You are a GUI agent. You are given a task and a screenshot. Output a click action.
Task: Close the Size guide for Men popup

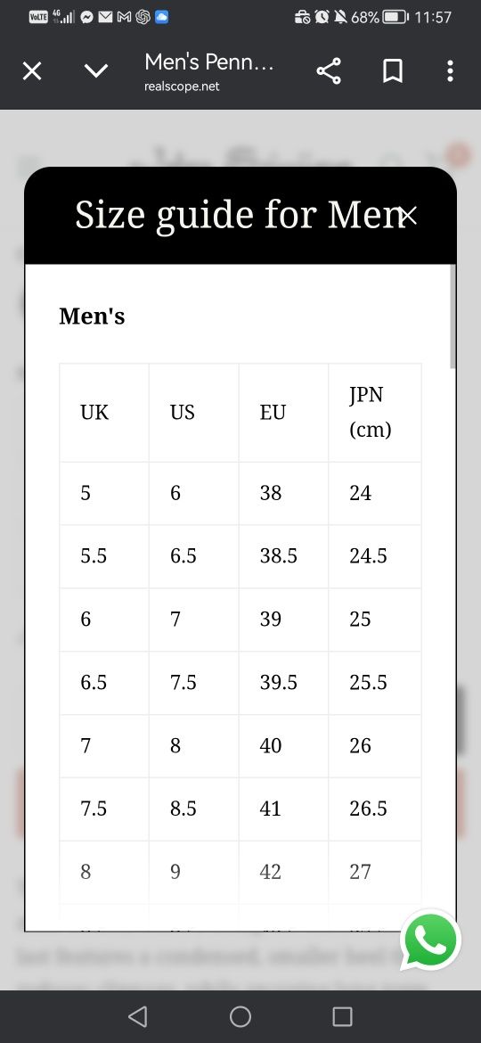tap(409, 216)
